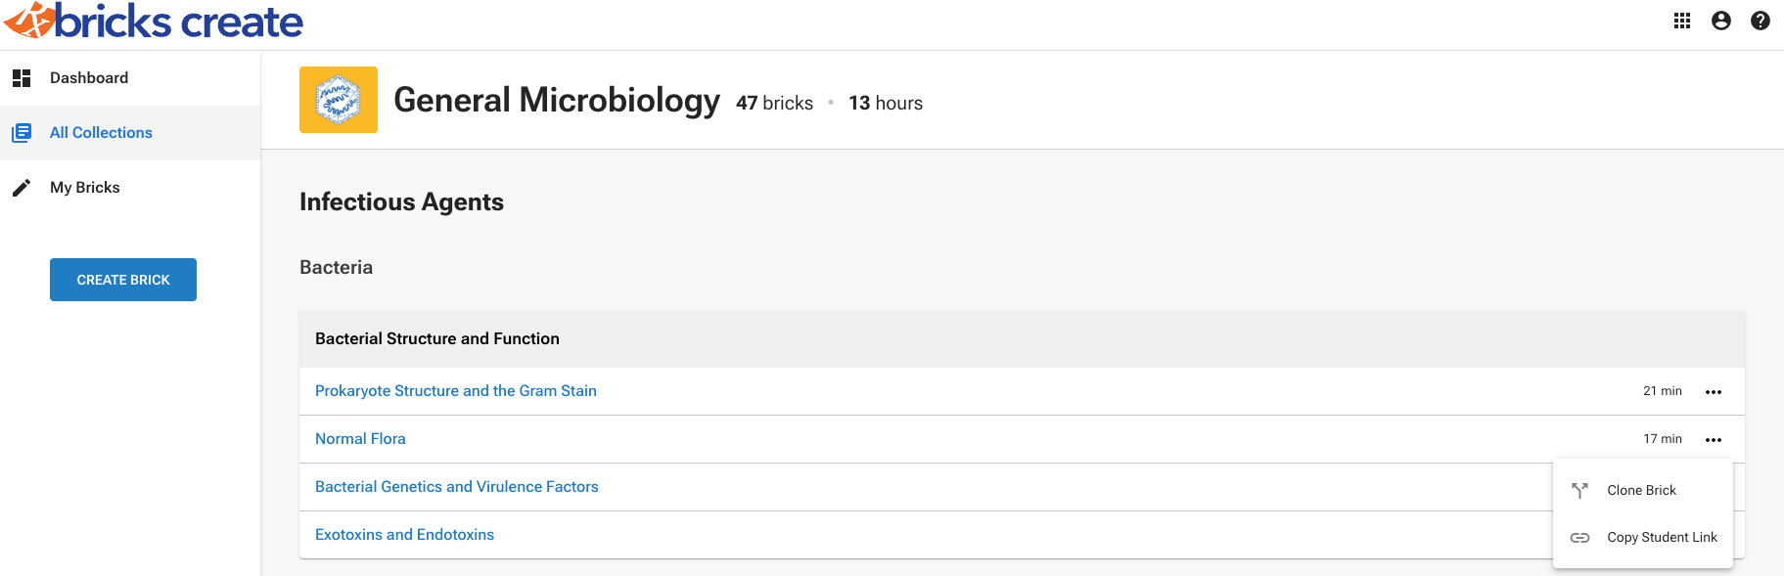Click the bricks create logo
The height and width of the screenshot is (576, 1784).
tap(152, 20)
